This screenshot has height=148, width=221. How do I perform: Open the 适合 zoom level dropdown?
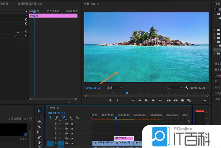coord(114,88)
